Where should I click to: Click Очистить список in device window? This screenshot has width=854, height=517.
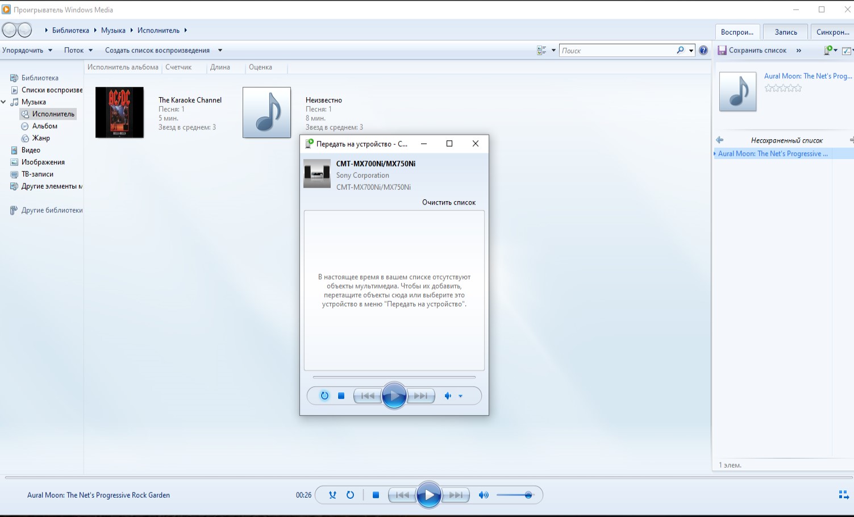(x=448, y=202)
